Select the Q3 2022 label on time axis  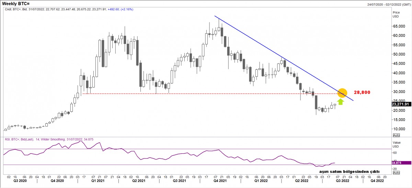[342, 180]
